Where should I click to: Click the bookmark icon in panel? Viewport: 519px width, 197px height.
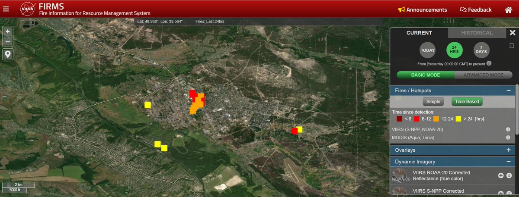click(512, 45)
